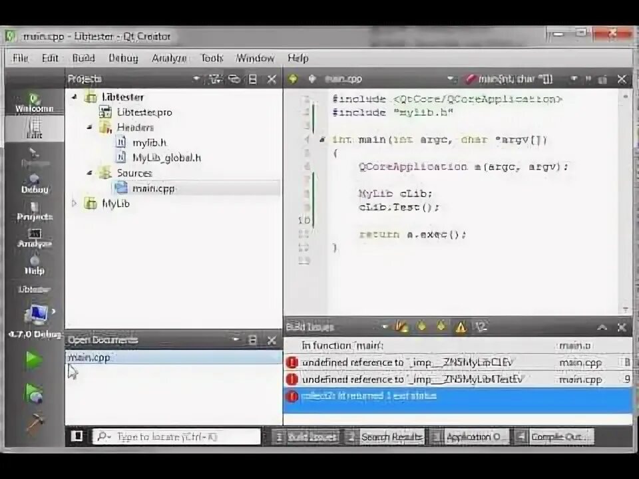The width and height of the screenshot is (639, 479).
Task: Open the Build Issues pane selector dropdown
Action: pyautogui.click(x=385, y=326)
